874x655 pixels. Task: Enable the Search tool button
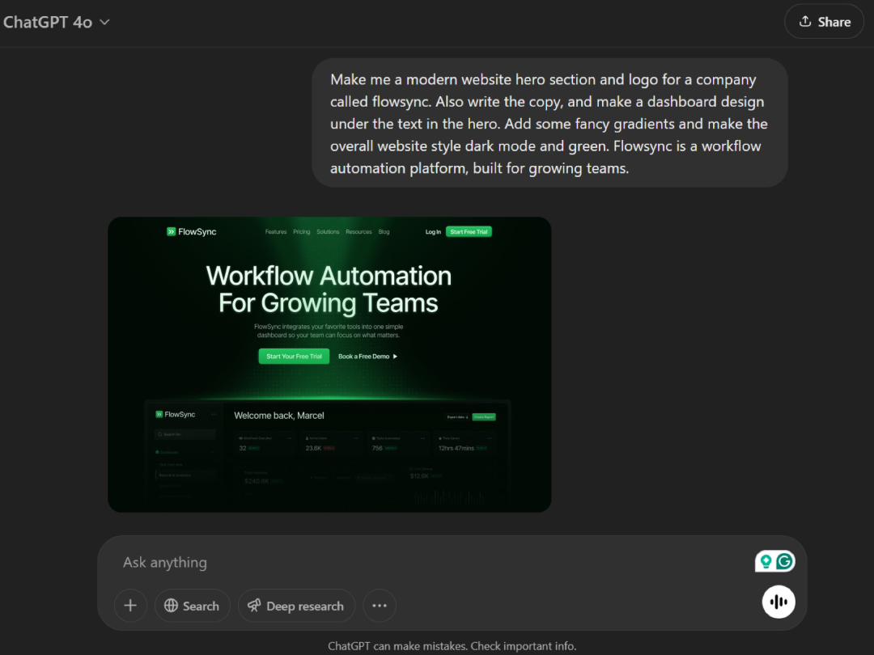click(x=193, y=606)
